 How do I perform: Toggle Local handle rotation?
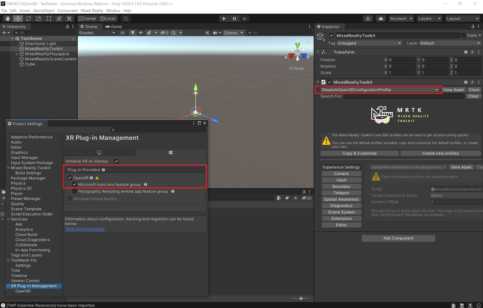click(x=107, y=18)
